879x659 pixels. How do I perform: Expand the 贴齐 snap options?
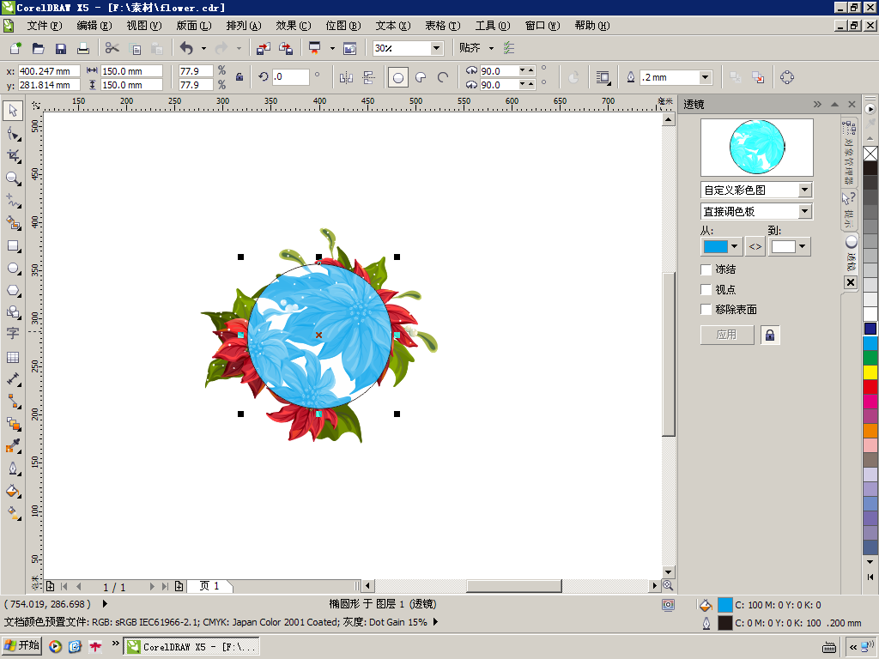[491, 48]
